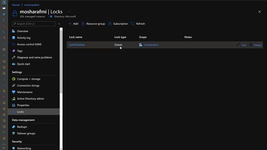Click the Active Directory admin icon
The width and height of the screenshot is (267, 150).
tap(14, 99)
